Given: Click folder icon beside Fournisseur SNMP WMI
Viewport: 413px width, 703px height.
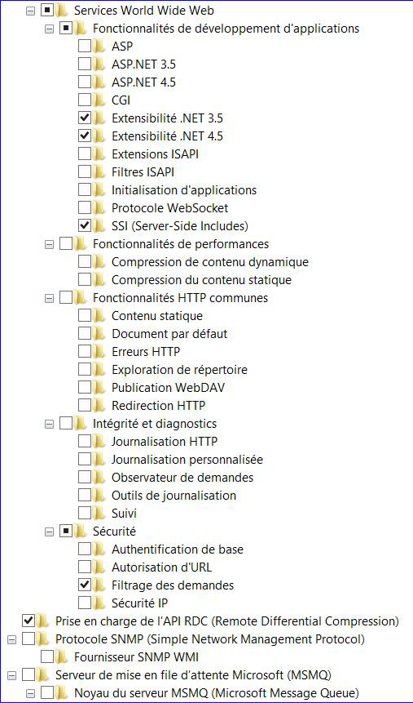Looking at the screenshot, I should 61,657.
